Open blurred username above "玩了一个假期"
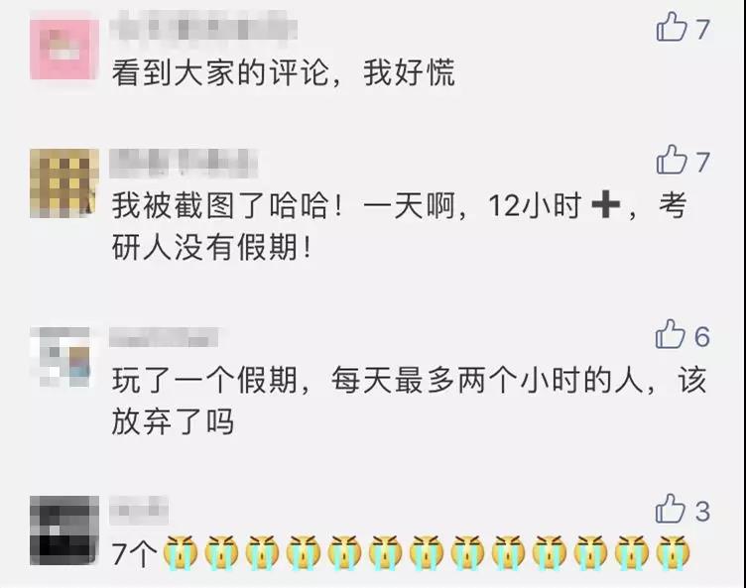Viewport: 746px width, 588px height. coord(164,337)
